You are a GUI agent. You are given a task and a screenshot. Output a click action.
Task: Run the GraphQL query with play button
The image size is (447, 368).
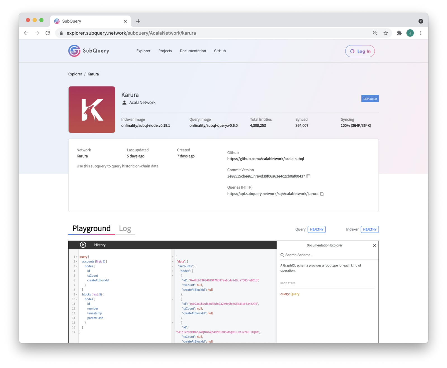pos(83,245)
